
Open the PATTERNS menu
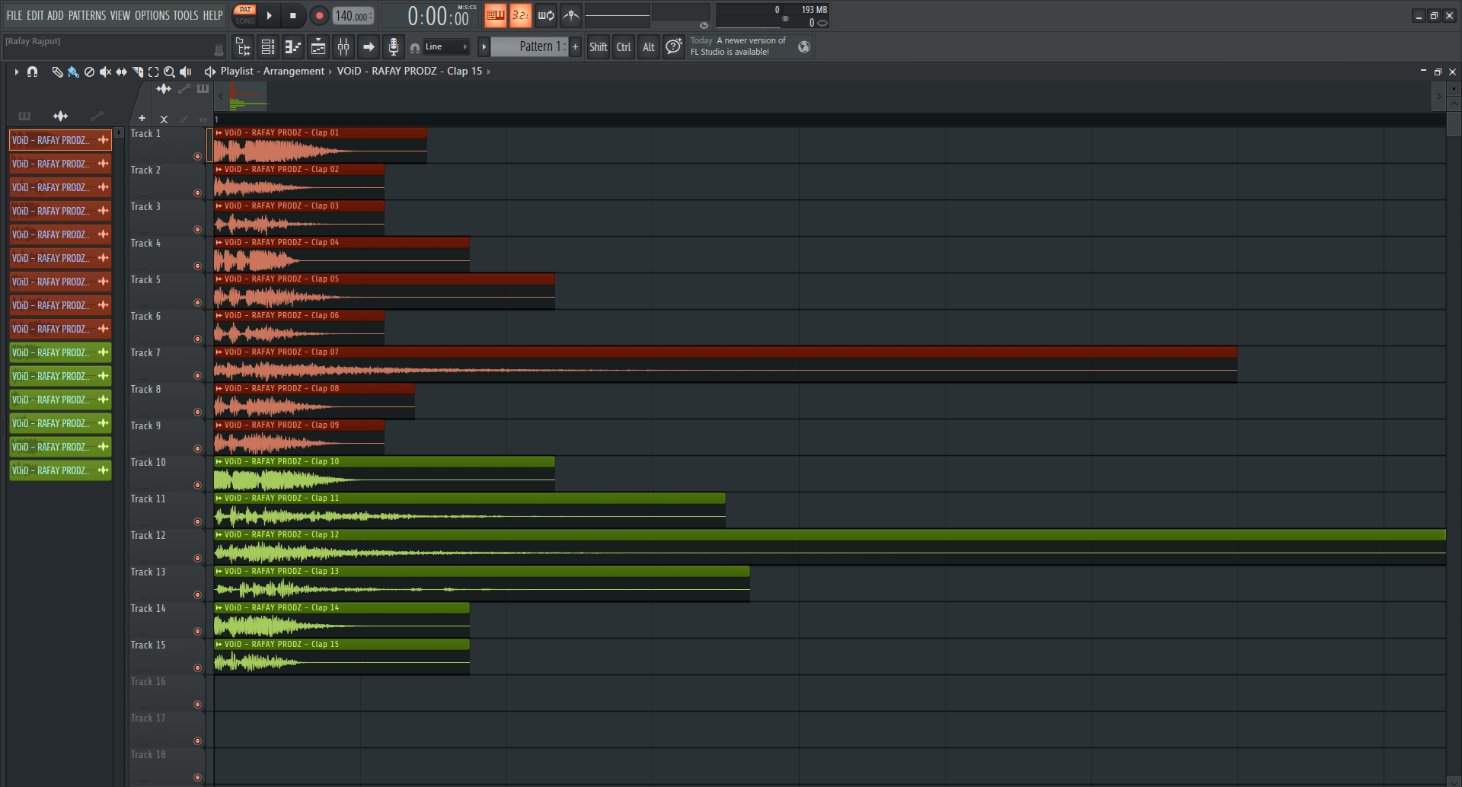point(87,14)
